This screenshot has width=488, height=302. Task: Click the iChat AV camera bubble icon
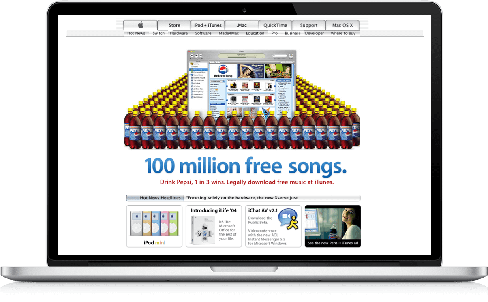pyautogui.click(x=288, y=219)
